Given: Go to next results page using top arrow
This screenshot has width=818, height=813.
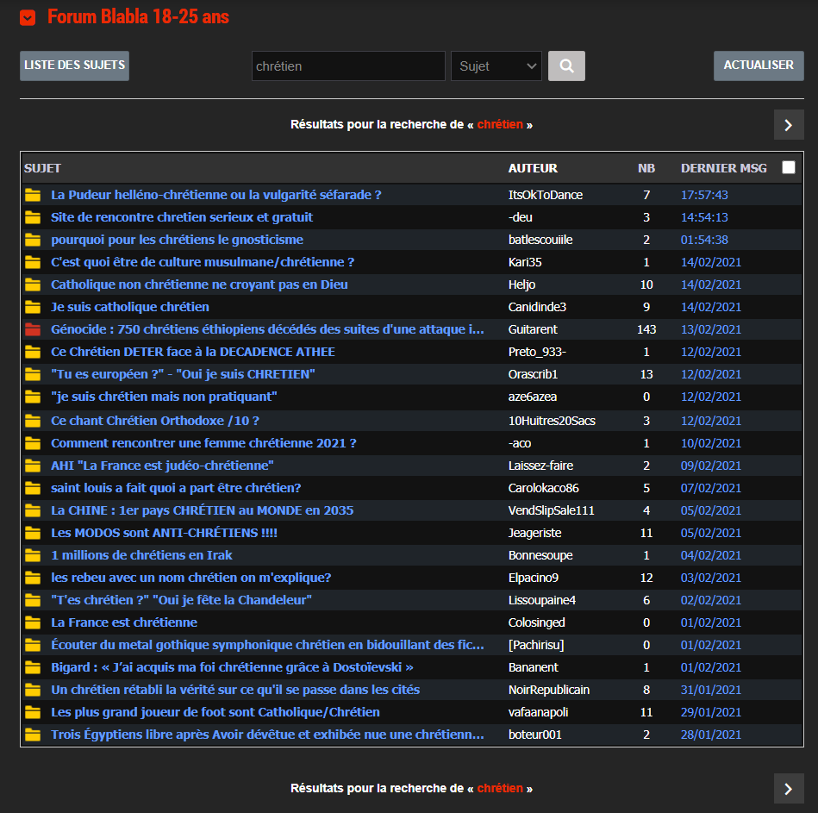Looking at the screenshot, I should pyautogui.click(x=788, y=125).
